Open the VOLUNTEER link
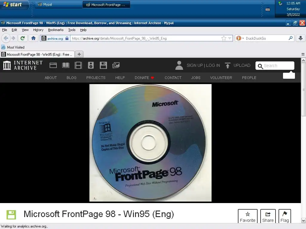The image size is (306, 229). point(221,78)
